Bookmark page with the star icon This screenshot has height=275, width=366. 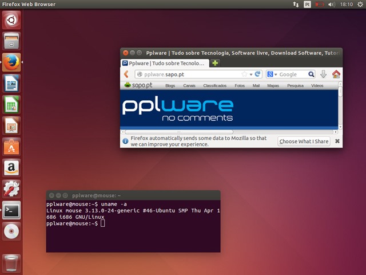pyautogui.click(x=244, y=74)
